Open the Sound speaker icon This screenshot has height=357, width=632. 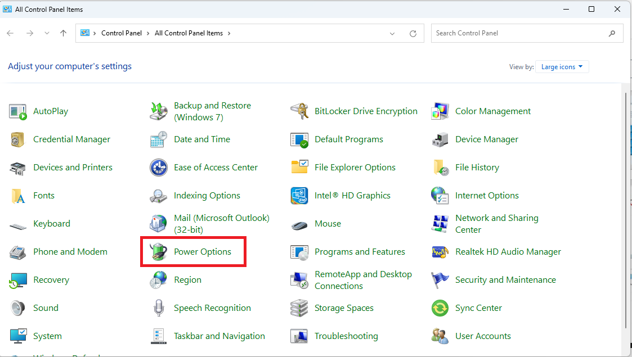[18, 308]
